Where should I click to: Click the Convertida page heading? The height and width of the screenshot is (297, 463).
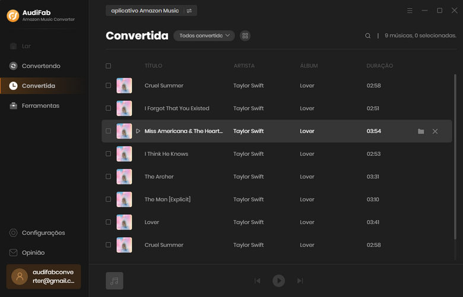137,36
